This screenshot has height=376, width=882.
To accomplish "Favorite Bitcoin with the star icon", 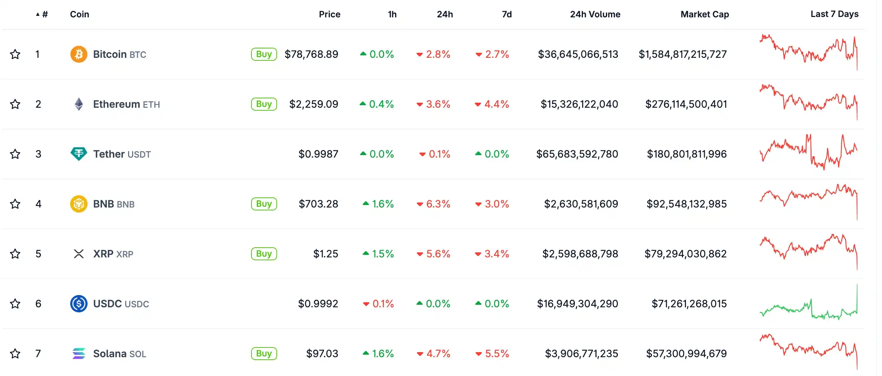I will [15, 54].
